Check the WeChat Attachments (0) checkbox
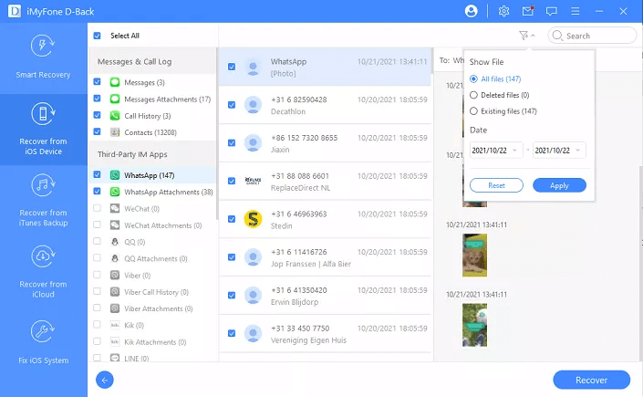This screenshot has height=397, width=643. [98, 225]
